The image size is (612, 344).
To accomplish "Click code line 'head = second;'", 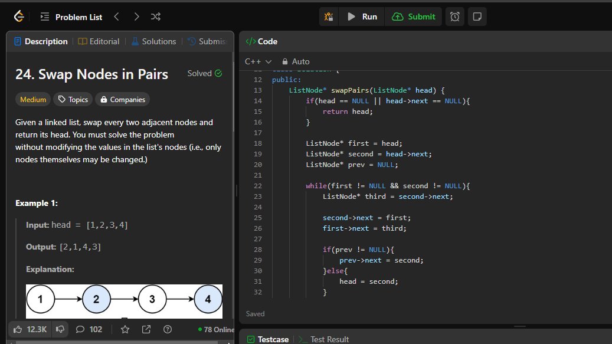I will click(369, 281).
